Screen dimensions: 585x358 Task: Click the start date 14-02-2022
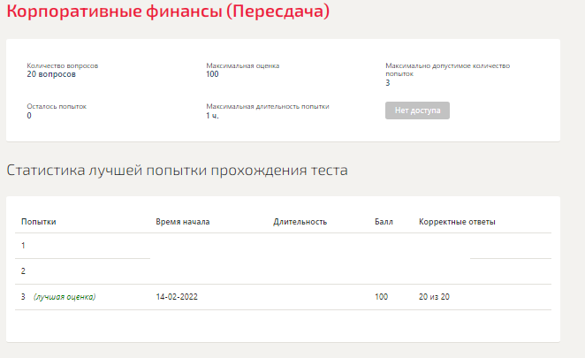176,297
